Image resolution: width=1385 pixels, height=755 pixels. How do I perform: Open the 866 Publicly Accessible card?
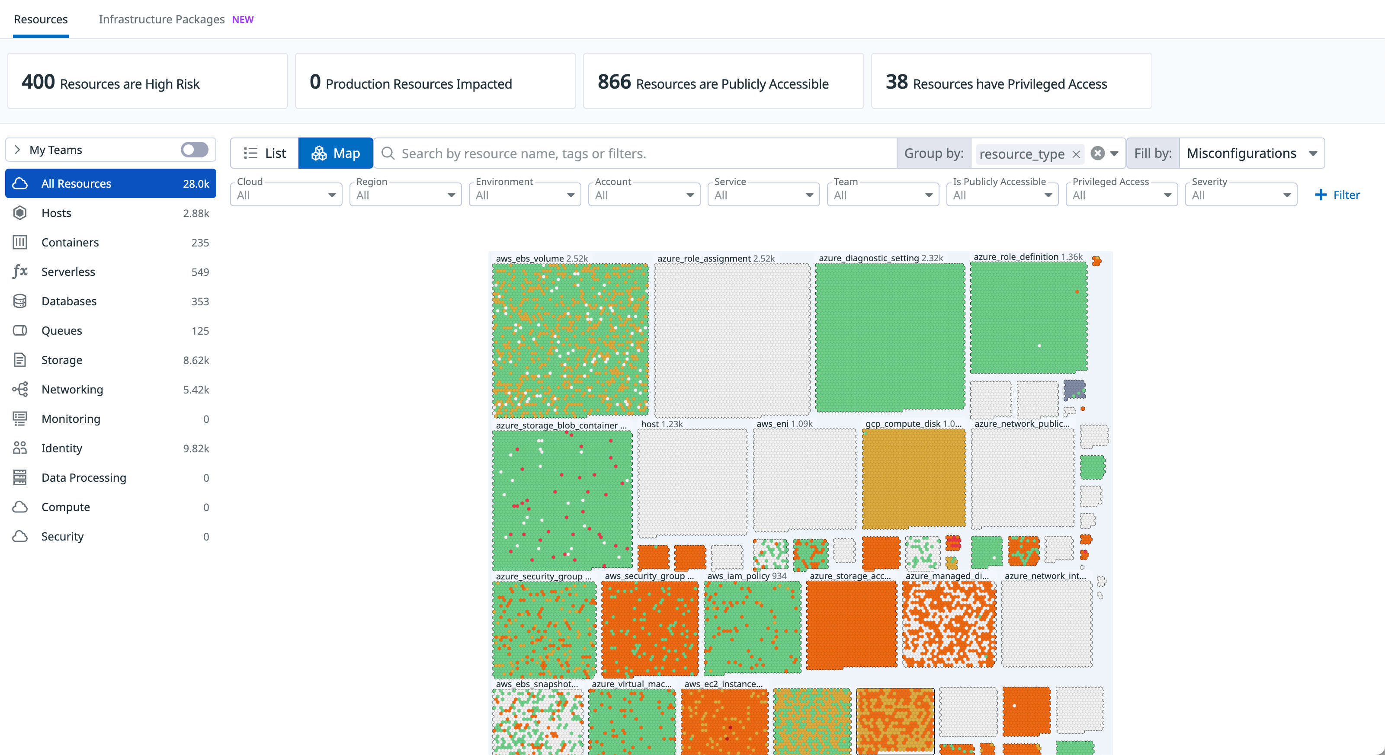[723, 80]
